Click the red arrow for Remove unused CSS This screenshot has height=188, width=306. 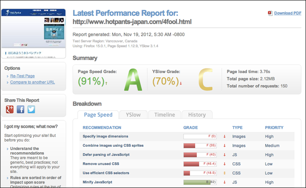(x=225, y=164)
